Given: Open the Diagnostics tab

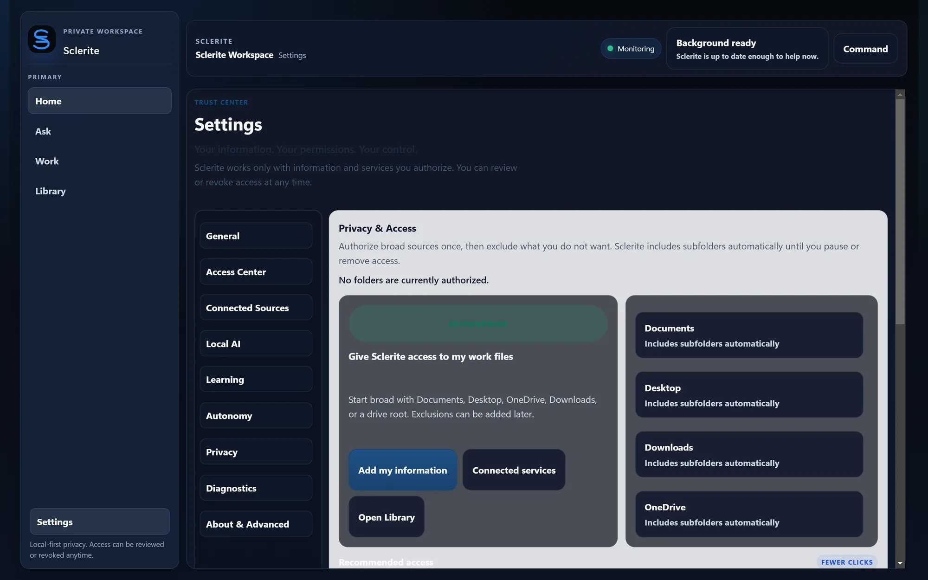Looking at the screenshot, I should click(x=256, y=488).
